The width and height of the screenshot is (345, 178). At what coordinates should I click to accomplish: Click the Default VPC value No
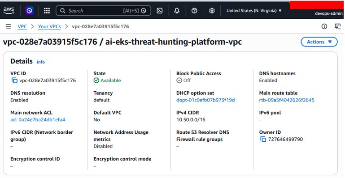(96, 120)
